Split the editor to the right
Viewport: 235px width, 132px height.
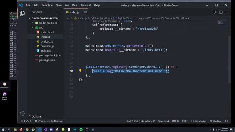tap(221, 12)
